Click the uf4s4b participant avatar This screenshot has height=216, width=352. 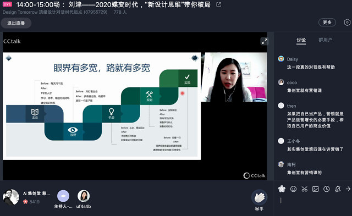[x=84, y=196]
